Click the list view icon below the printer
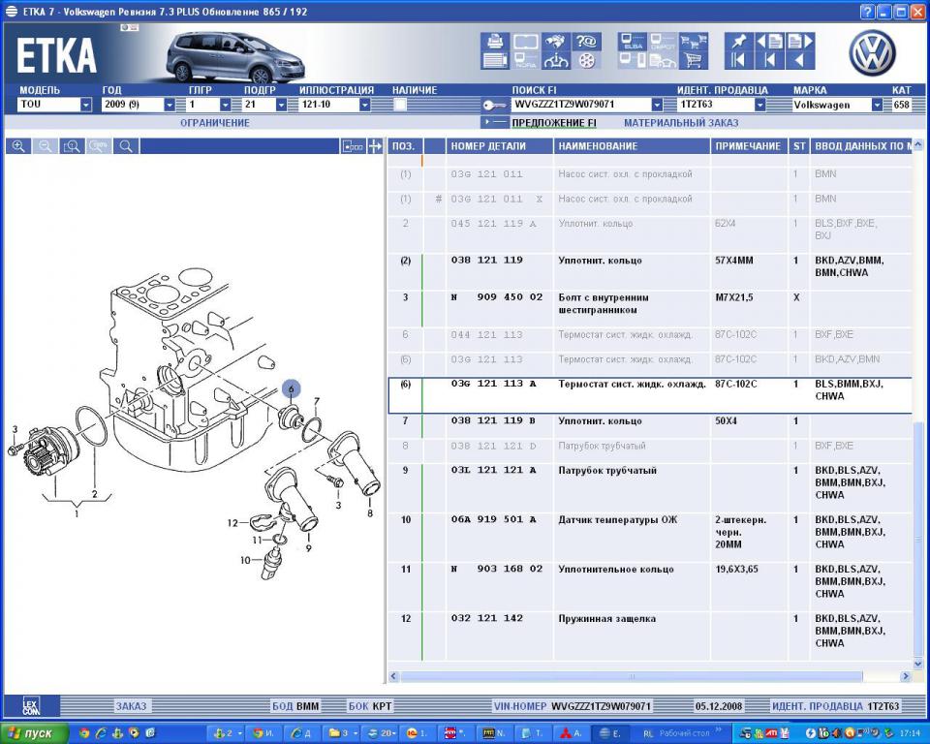Screen dimensions: 930x744 tap(495, 60)
